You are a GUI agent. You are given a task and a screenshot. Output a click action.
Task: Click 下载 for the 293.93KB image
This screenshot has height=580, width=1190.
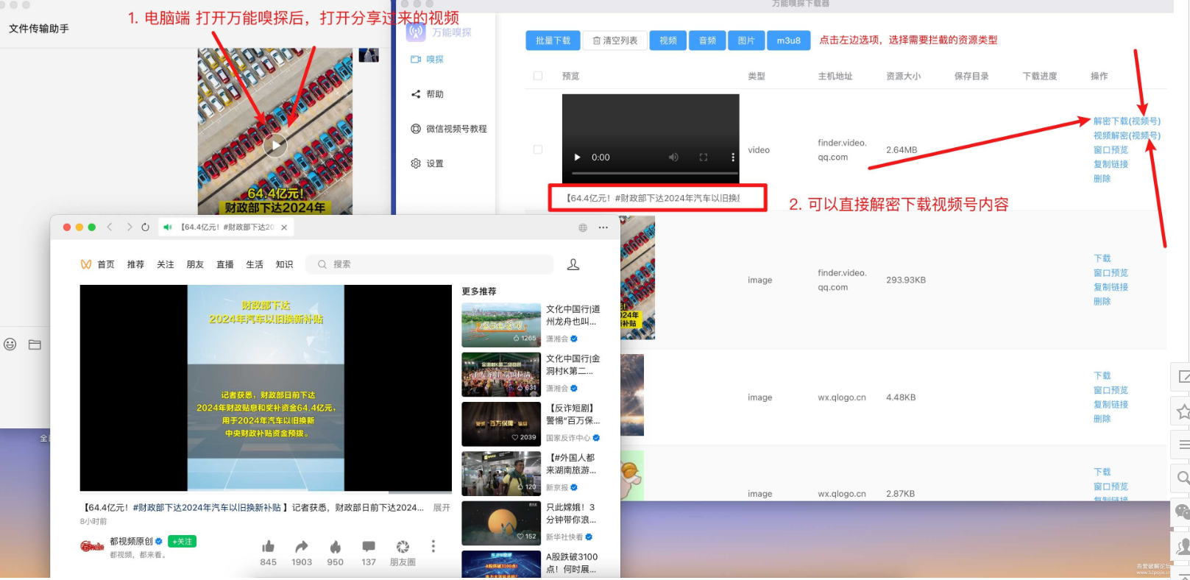(x=1102, y=258)
